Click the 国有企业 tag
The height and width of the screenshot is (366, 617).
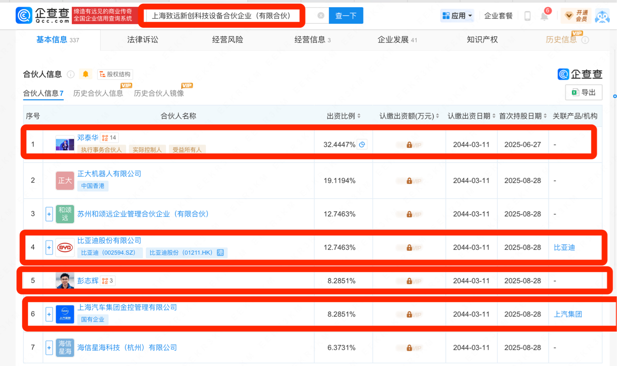tap(93, 319)
